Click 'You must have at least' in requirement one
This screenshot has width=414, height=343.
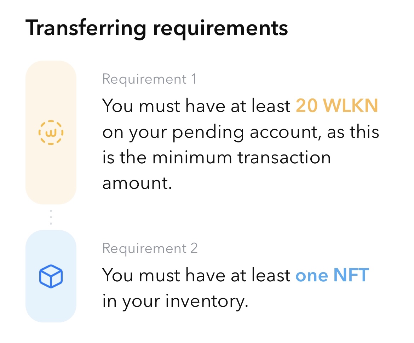(x=196, y=106)
